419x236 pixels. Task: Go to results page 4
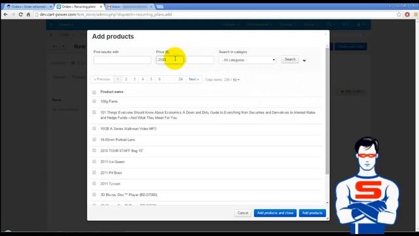pyautogui.click(x=143, y=79)
